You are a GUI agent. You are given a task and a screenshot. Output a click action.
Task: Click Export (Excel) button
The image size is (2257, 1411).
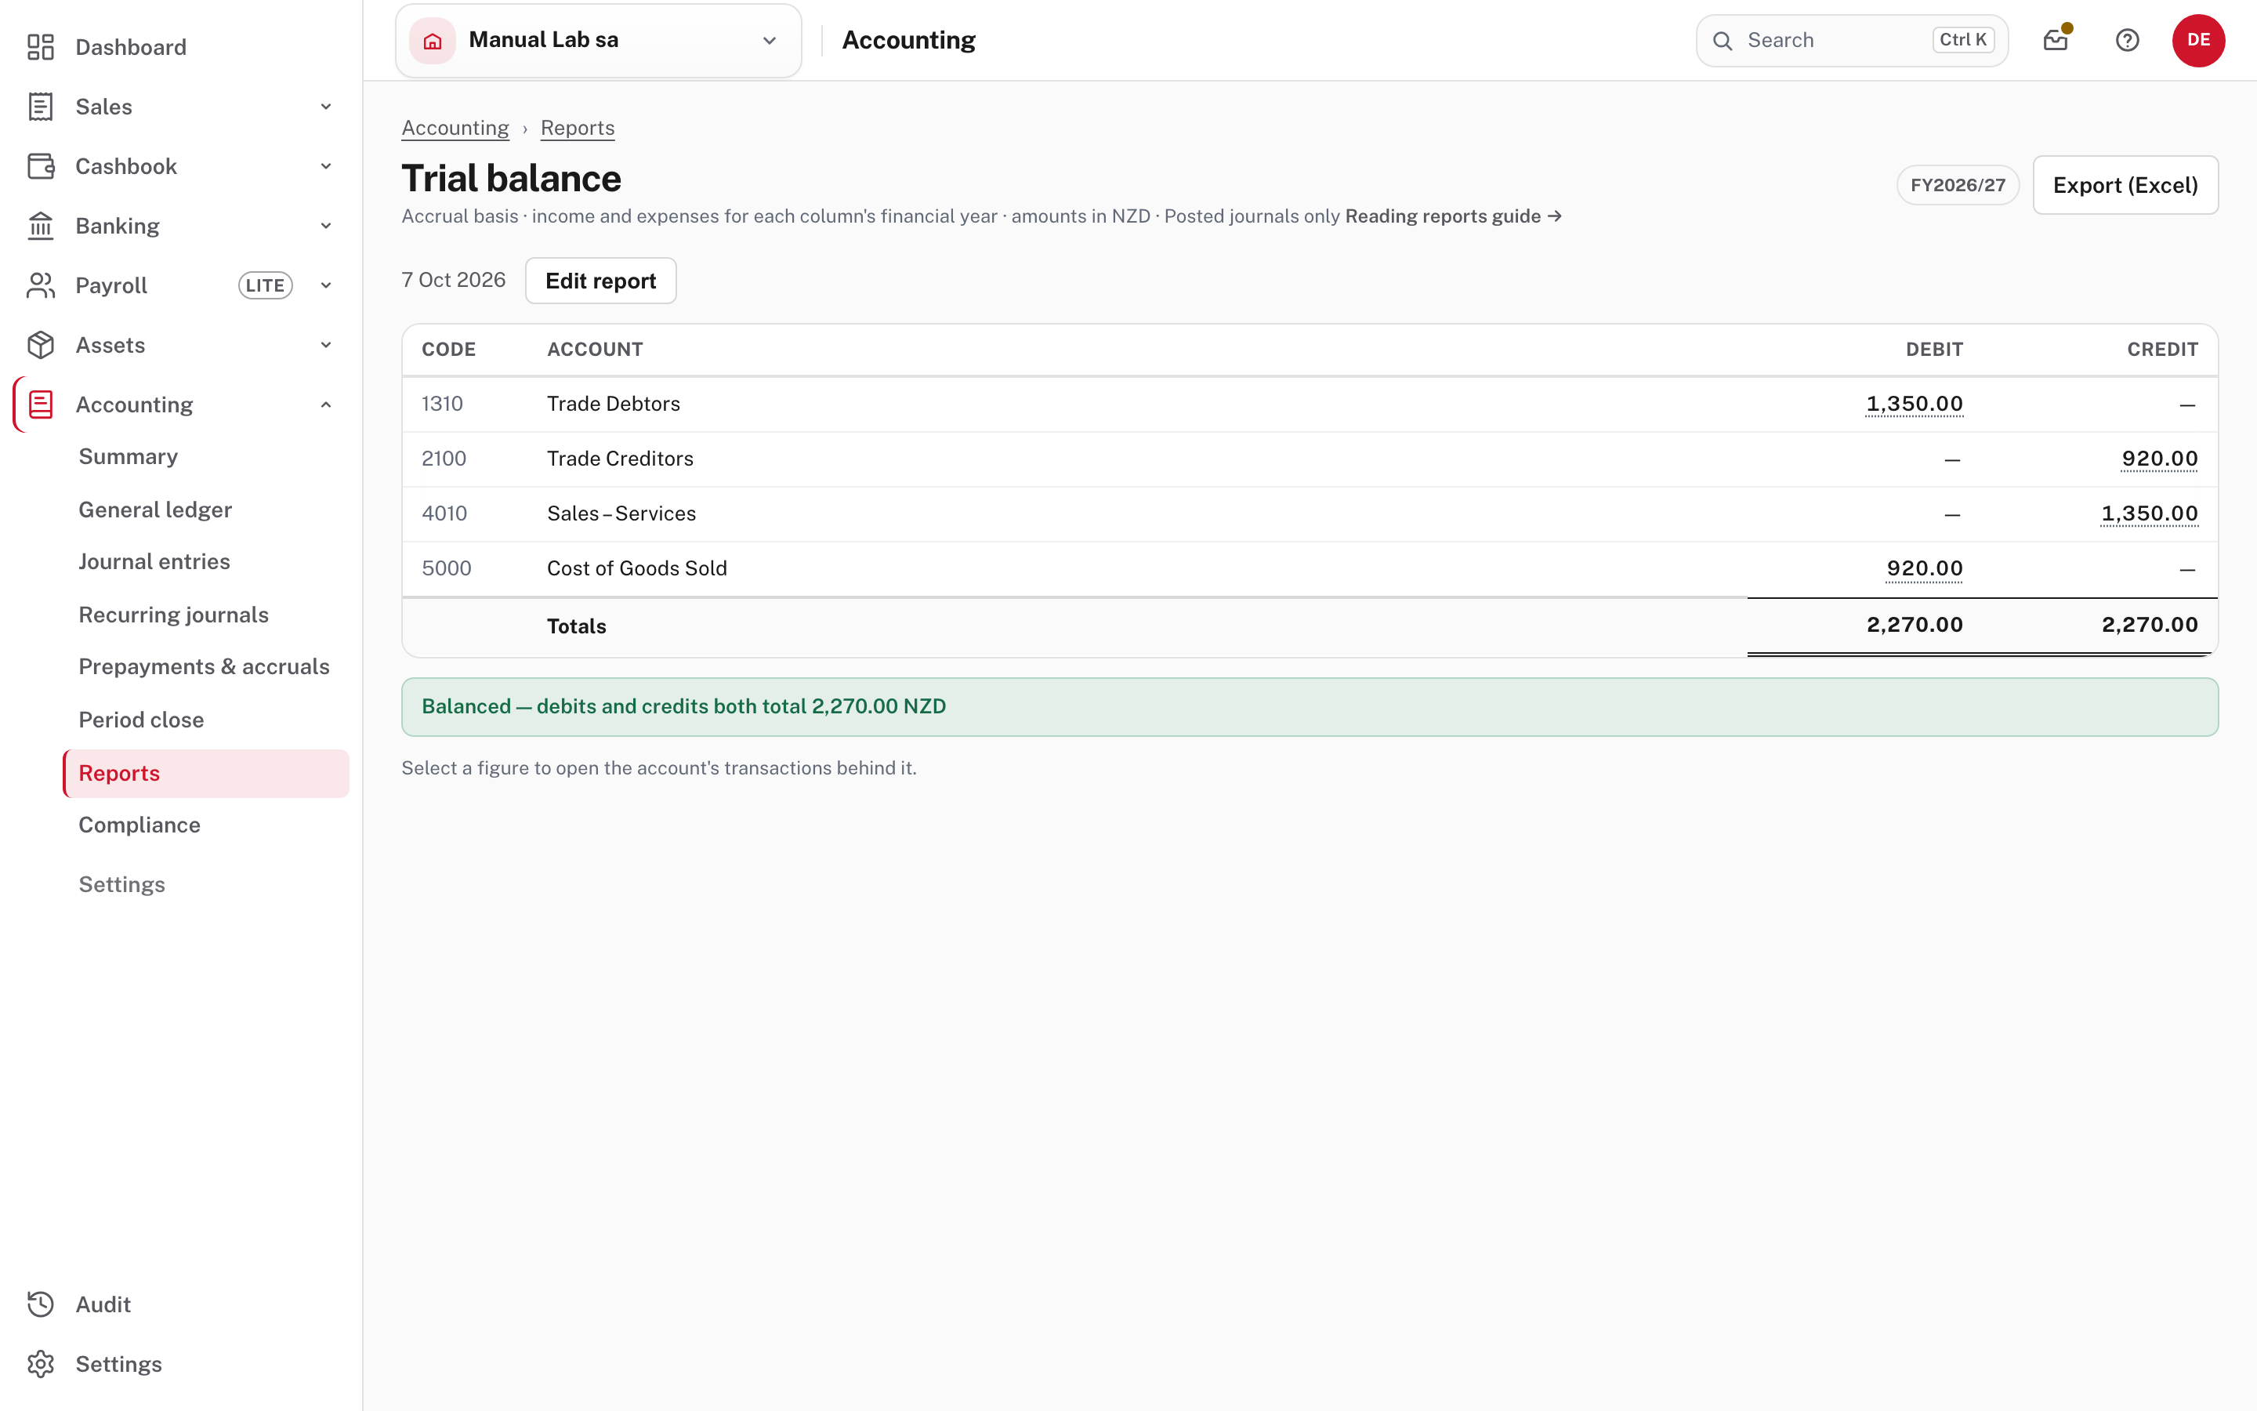tap(2125, 185)
